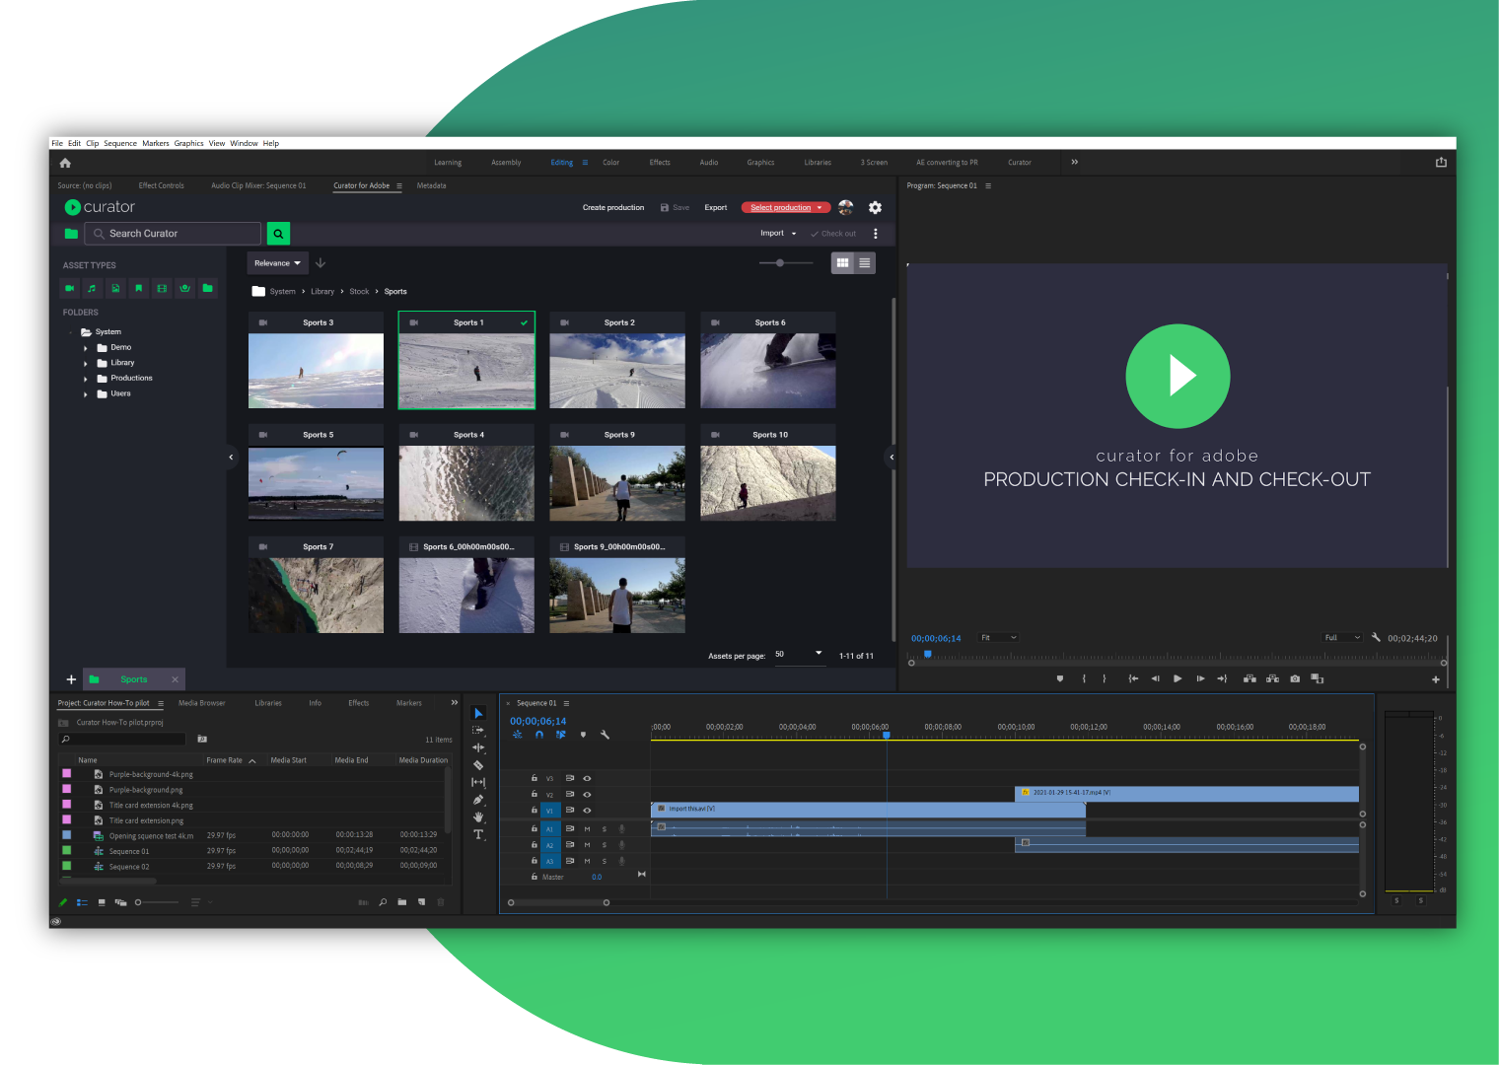Switch Curator to grid view
Viewport: 1499px width, 1065px height.
(842, 263)
